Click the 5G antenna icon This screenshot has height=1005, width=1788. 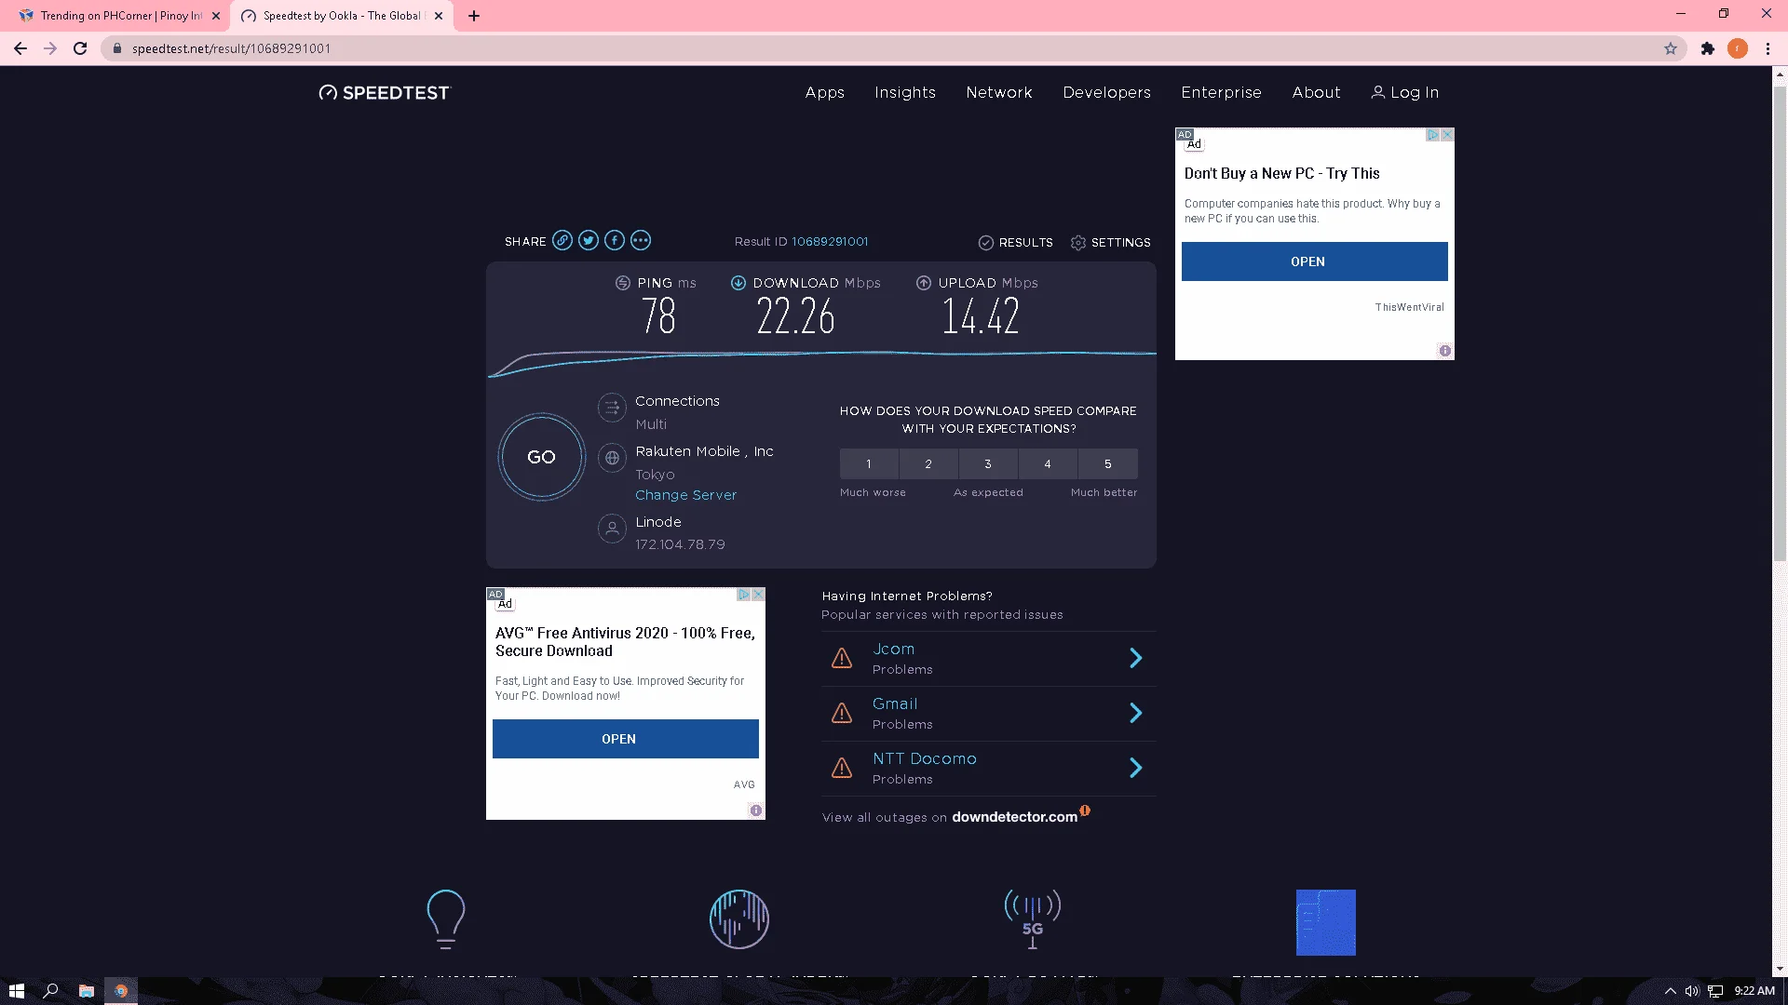tap(1033, 919)
